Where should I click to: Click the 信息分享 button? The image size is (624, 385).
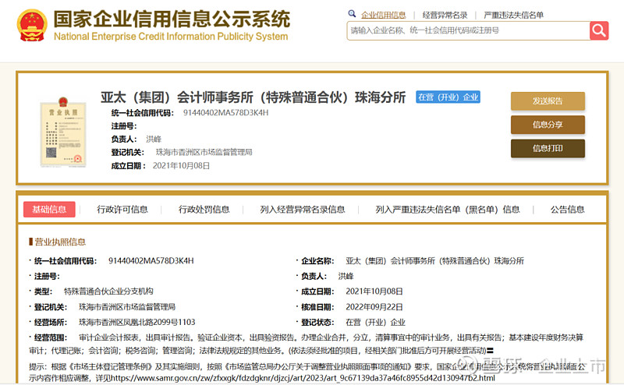(548, 125)
